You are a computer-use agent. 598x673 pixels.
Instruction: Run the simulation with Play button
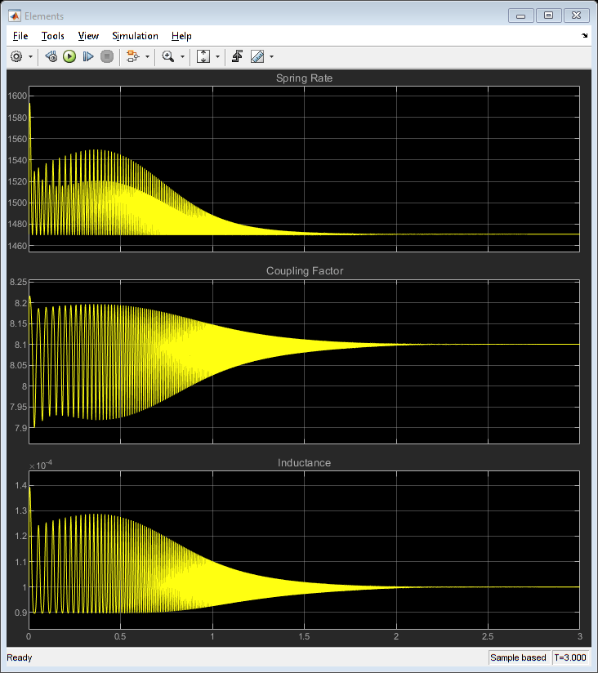click(x=69, y=56)
